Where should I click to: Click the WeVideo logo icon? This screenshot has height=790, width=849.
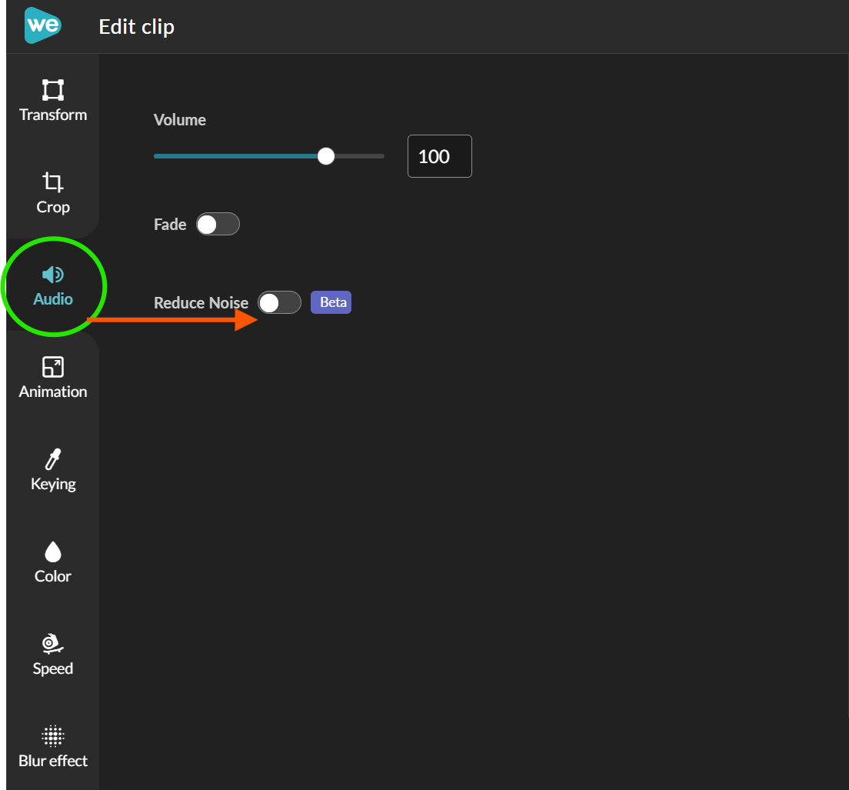click(43, 25)
